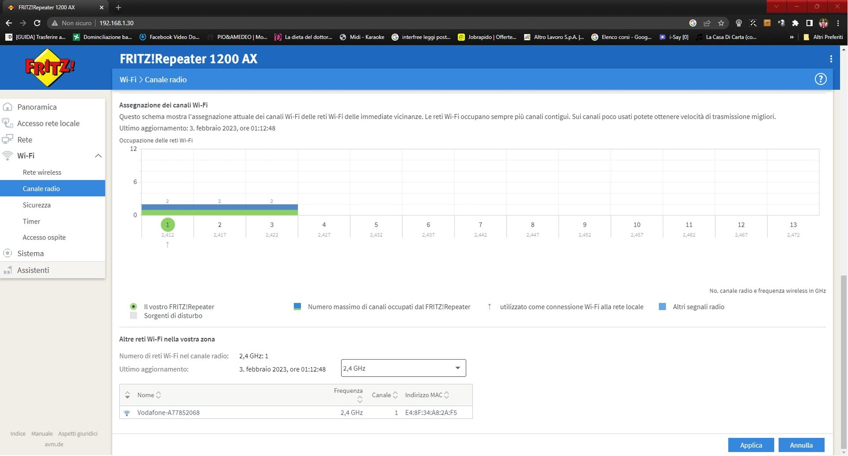Open the Midi - Karaoke bookmark
Image resolution: width=848 pixels, height=456 pixels.
coord(362,37)
